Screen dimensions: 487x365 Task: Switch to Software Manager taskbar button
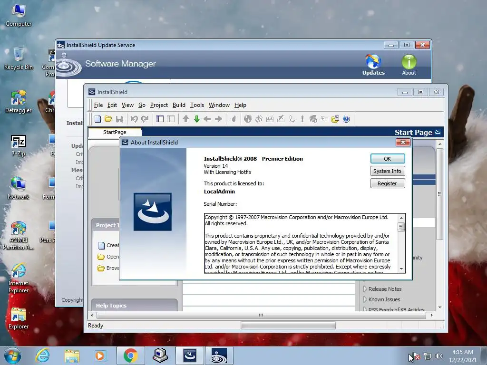(x=219, y=355)
